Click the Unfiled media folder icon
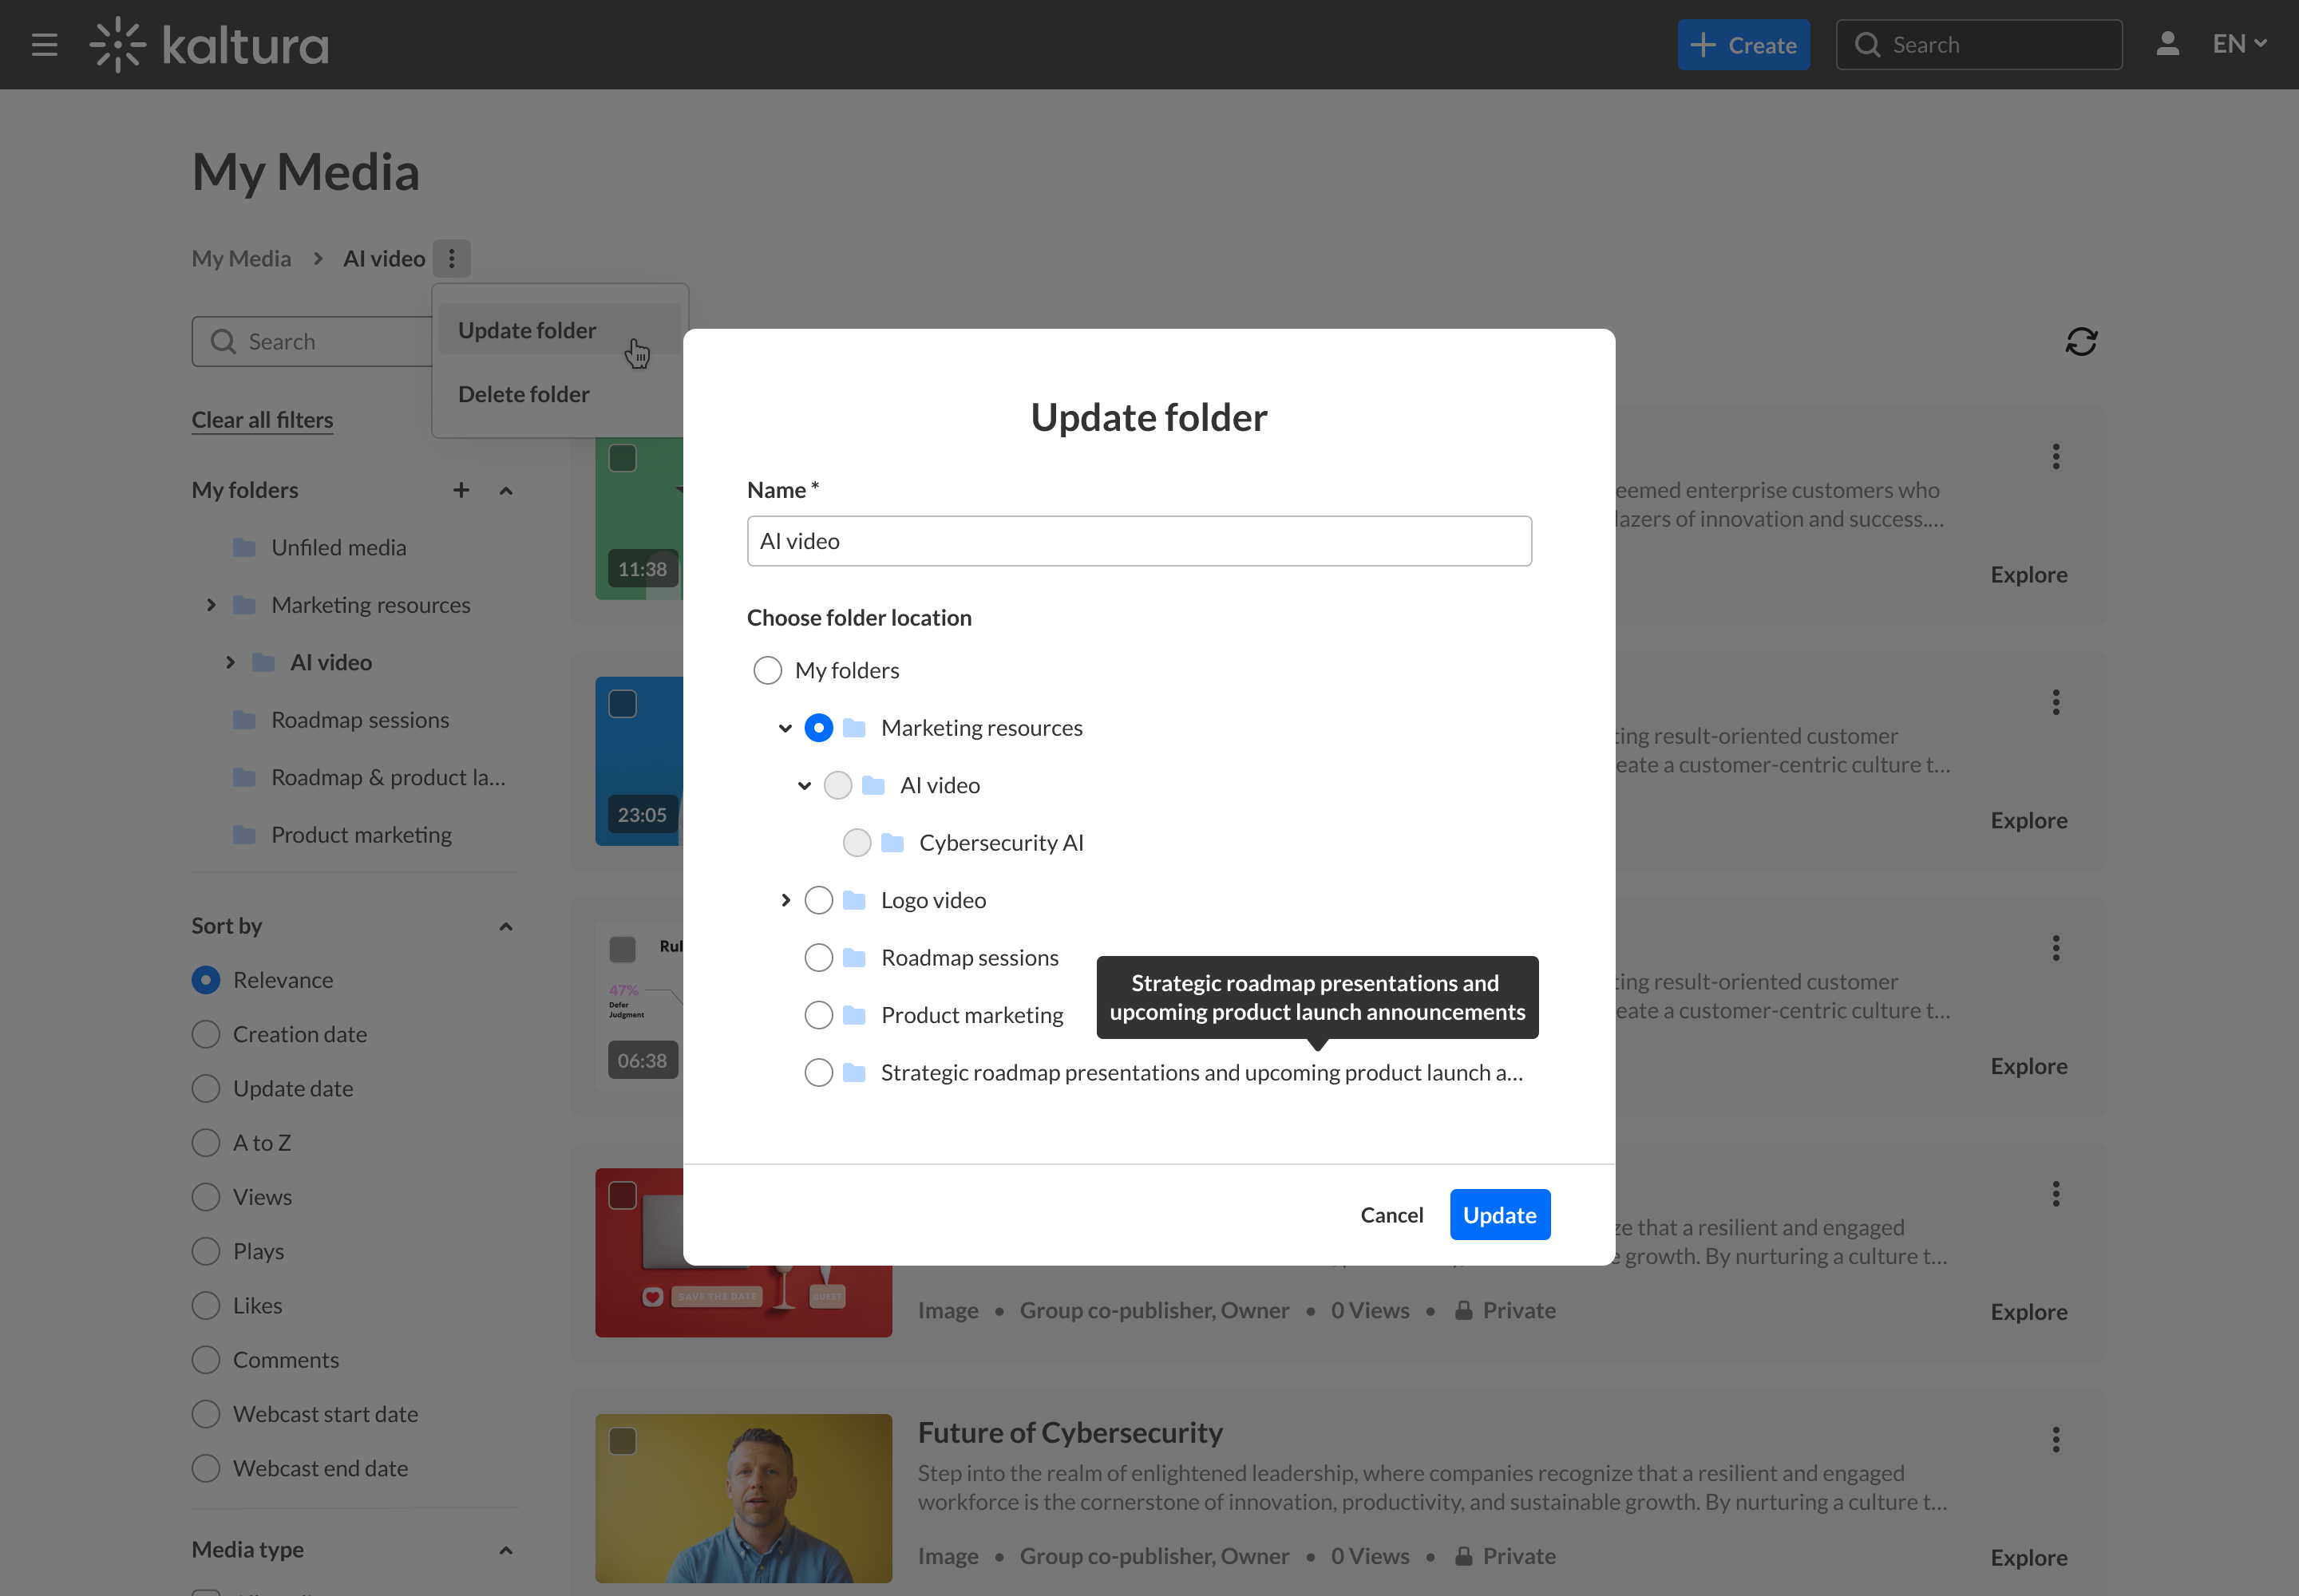2299x1596 pixels. 245,548
